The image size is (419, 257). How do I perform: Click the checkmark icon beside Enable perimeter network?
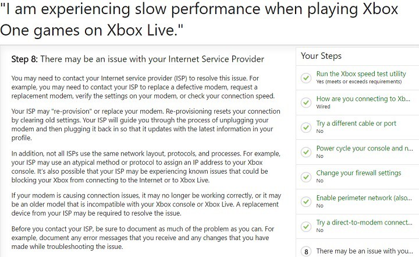point(306,202)
